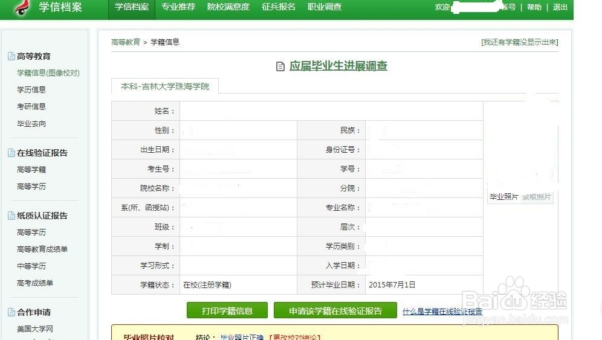
Task: Open 高等学历 under 在线验证报告
Action: coord(31,187)
